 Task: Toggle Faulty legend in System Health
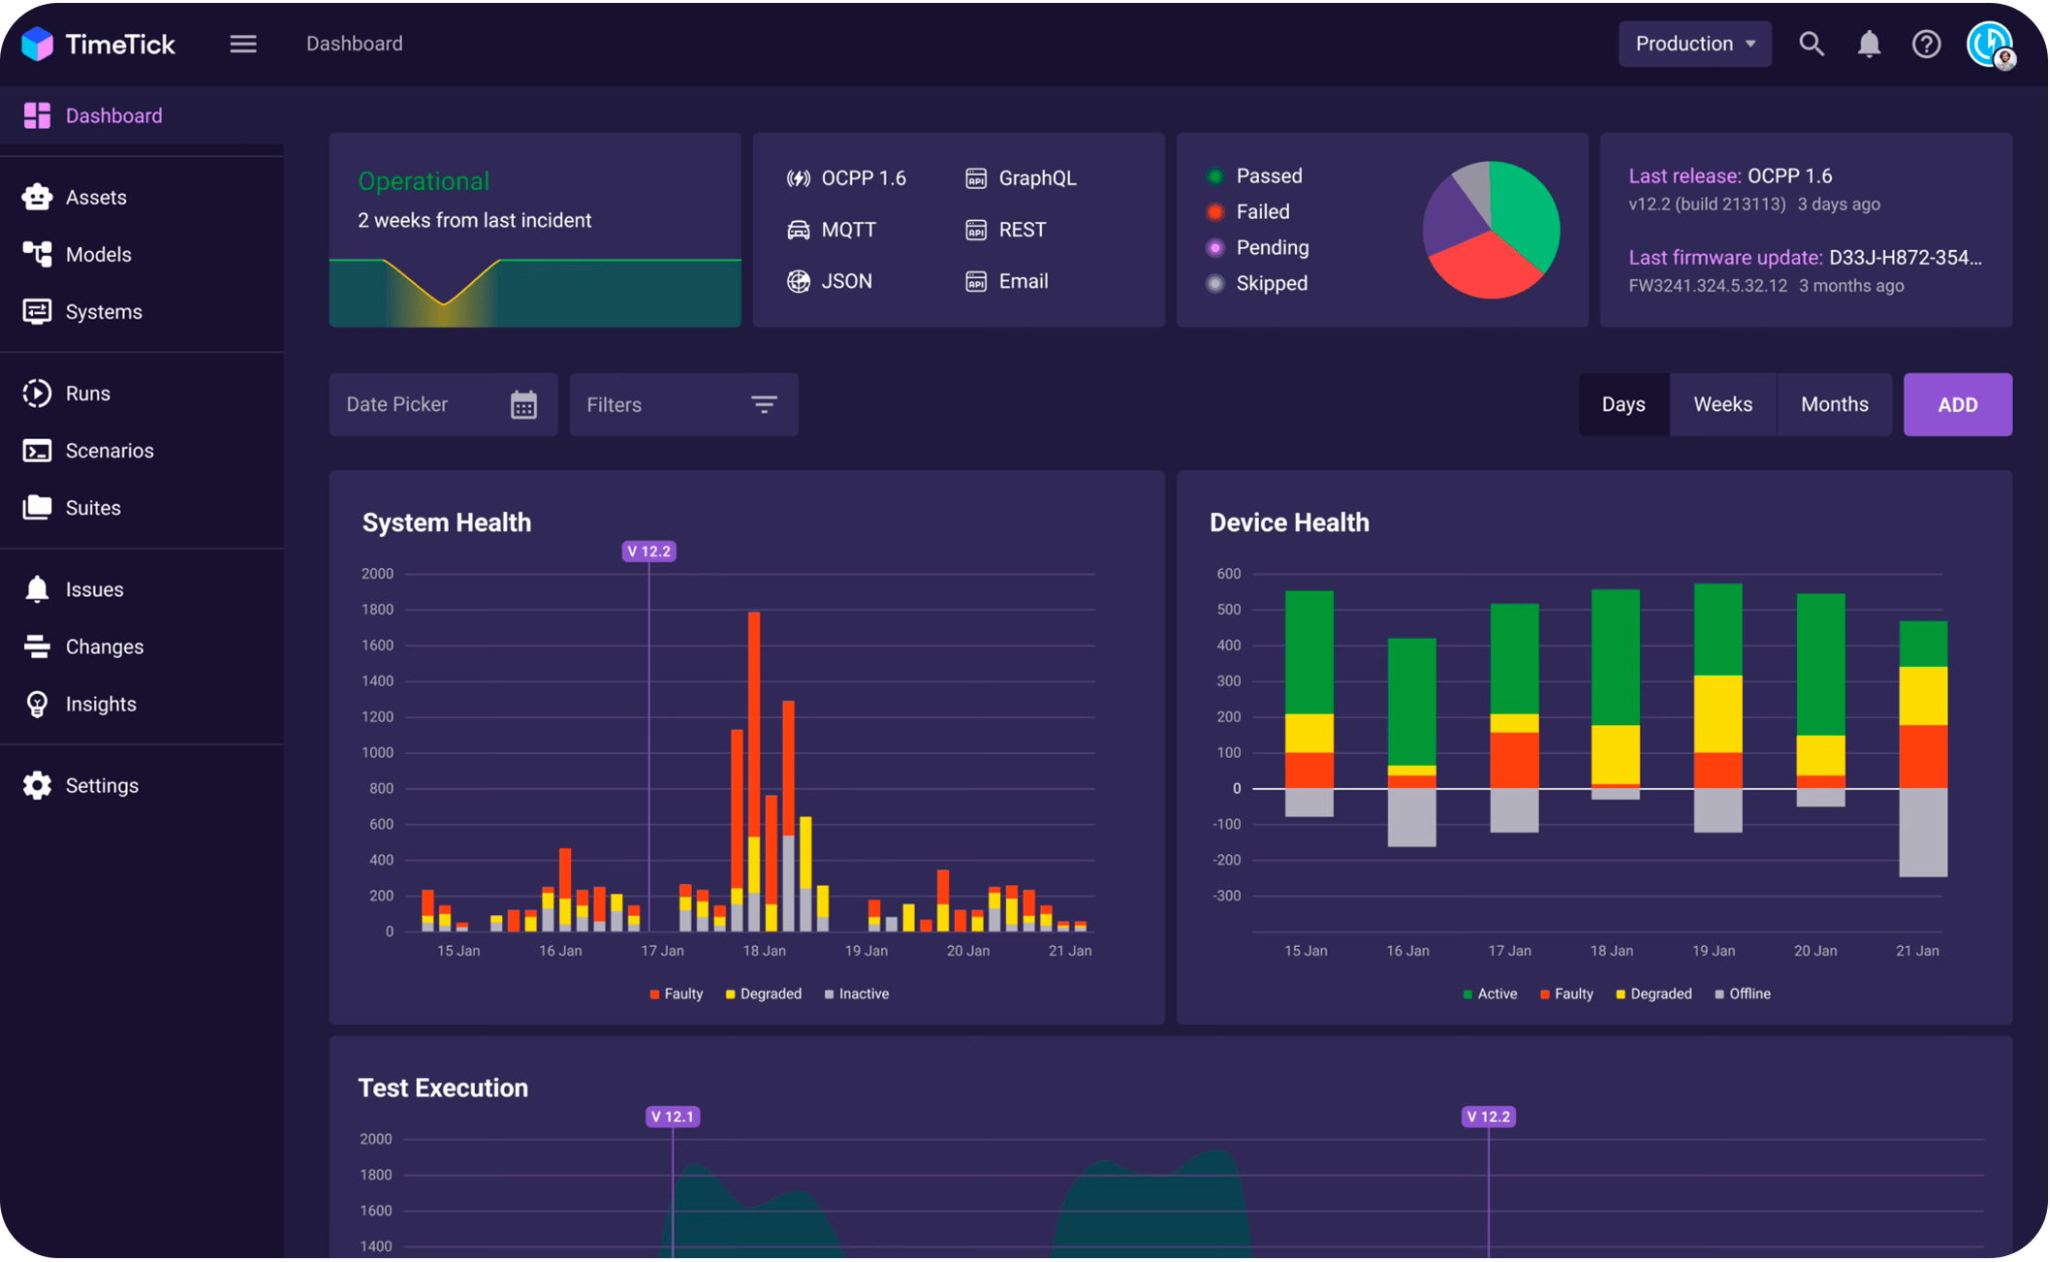[x=677, y=994]
